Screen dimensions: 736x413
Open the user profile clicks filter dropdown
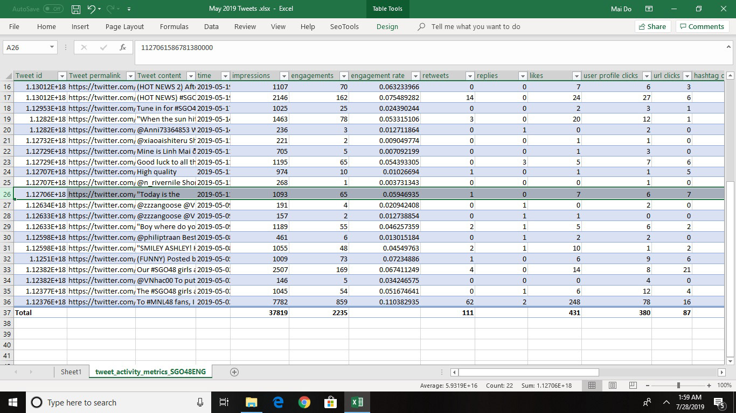[647, 76]
